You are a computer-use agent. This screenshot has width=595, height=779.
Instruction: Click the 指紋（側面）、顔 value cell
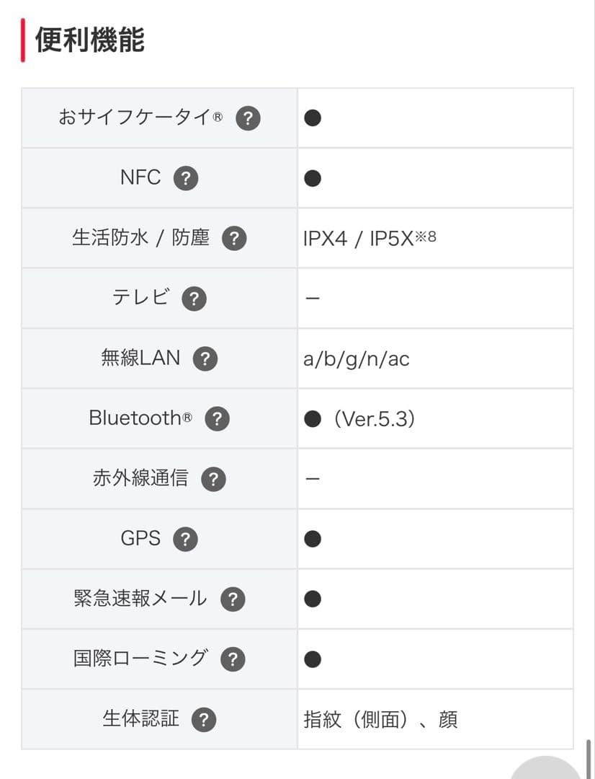pos(382,719)
